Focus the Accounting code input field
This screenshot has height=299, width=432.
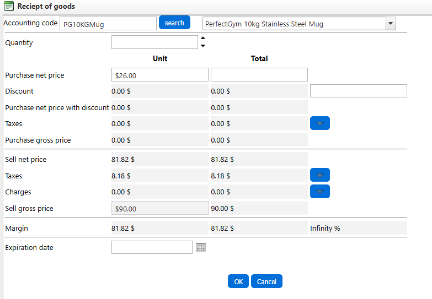(108, 24)
